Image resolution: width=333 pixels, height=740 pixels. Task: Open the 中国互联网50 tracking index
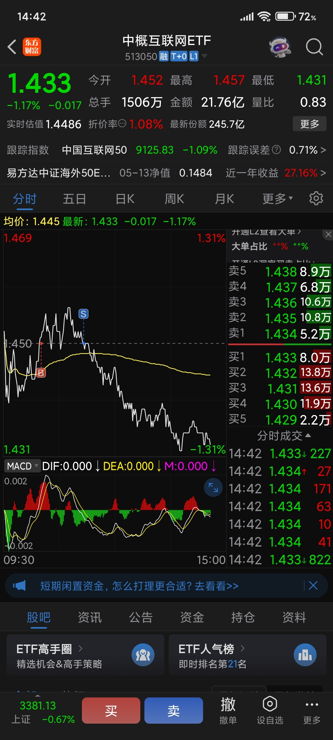[x=94, y=150]
